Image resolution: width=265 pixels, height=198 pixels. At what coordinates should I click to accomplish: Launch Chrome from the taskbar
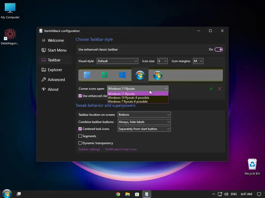click(x=118, y=194)
